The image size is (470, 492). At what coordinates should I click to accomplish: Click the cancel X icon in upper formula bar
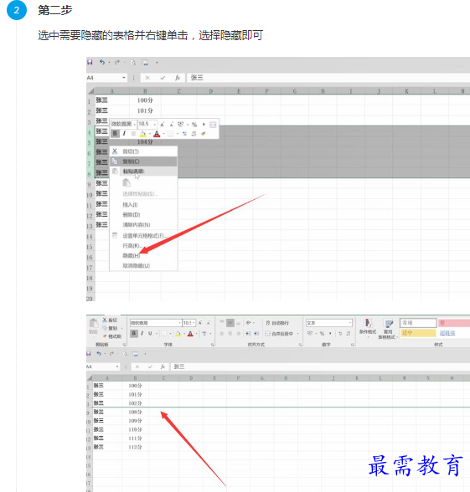[x=147, y=78]
